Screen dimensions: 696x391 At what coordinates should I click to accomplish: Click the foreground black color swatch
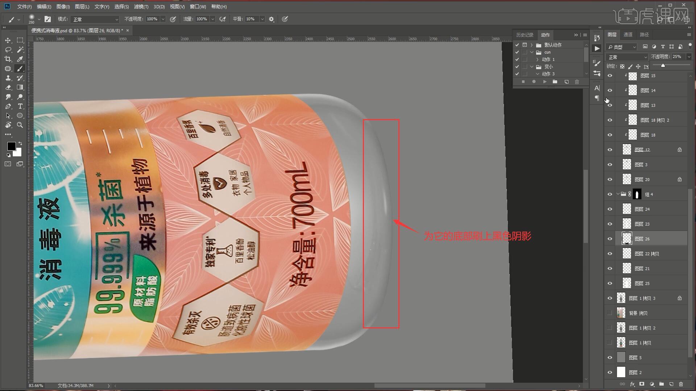[11, 146]
